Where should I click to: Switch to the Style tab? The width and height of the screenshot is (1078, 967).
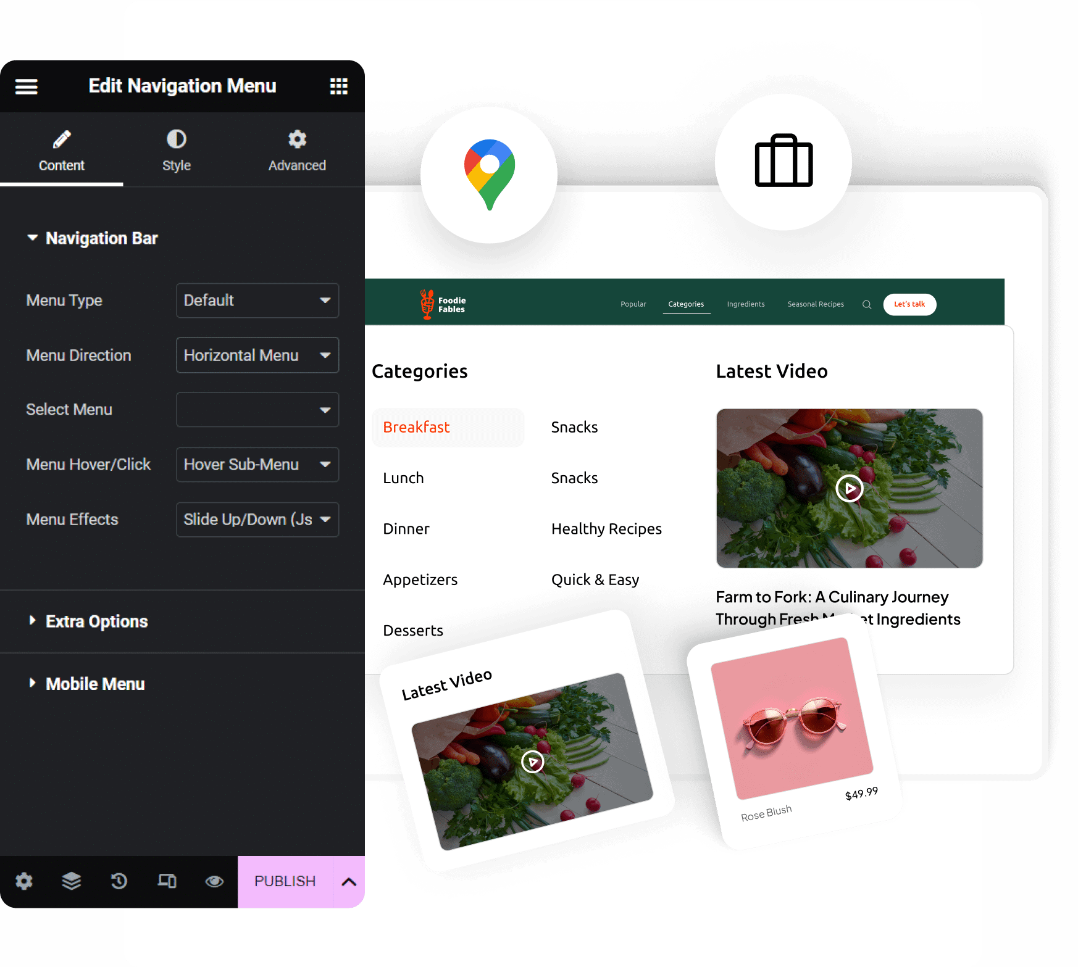tap(177, 151)
